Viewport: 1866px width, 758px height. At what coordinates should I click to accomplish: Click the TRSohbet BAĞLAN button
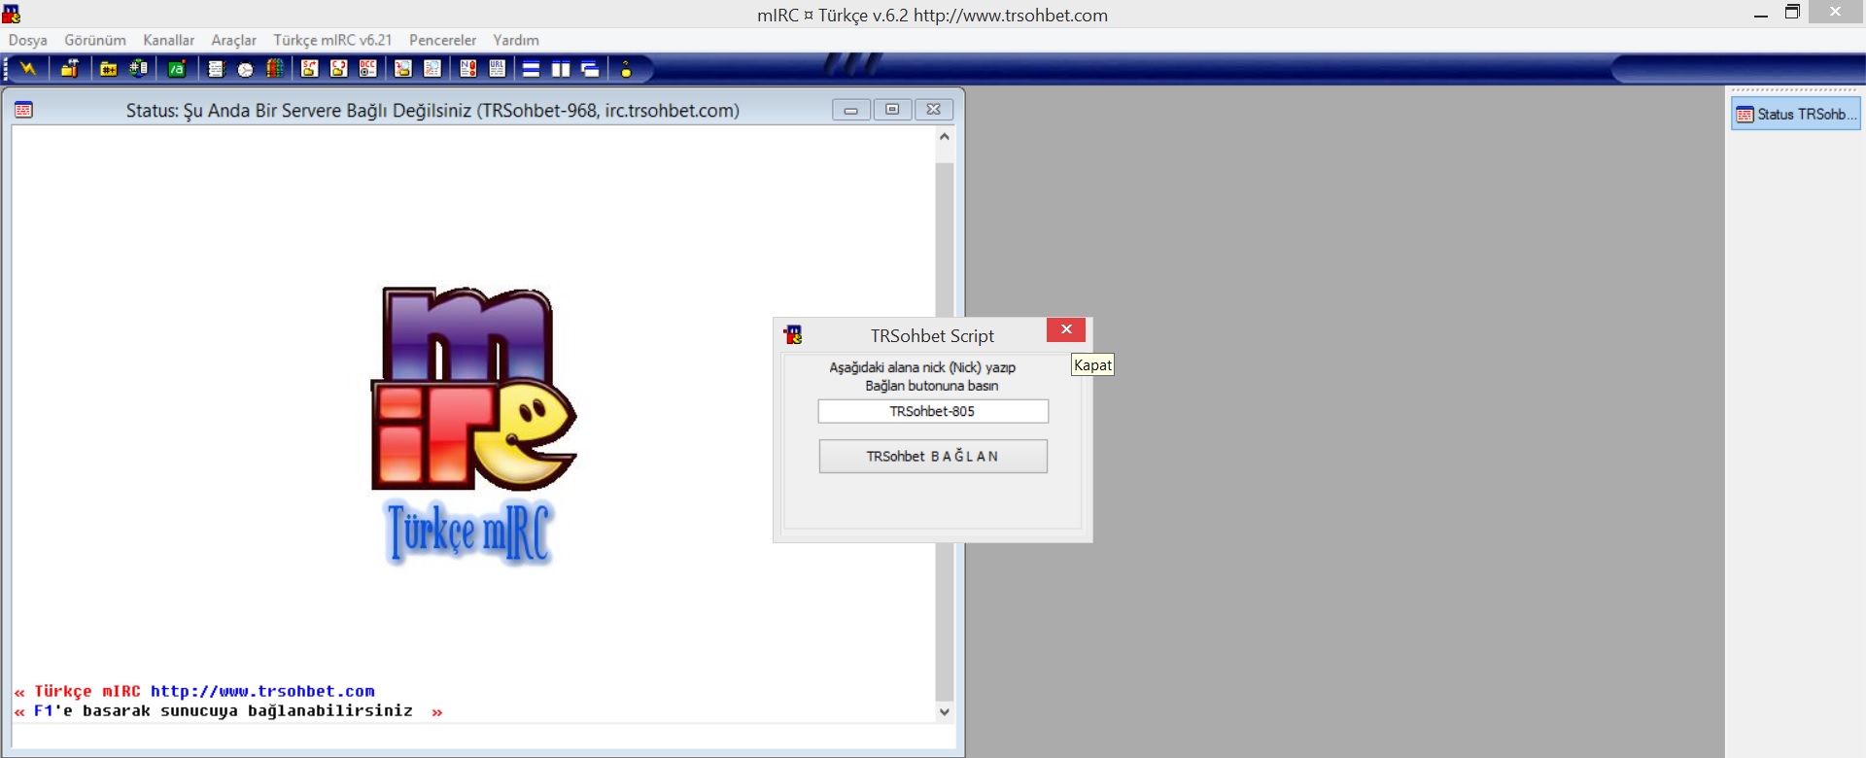[x=933, y=457]
